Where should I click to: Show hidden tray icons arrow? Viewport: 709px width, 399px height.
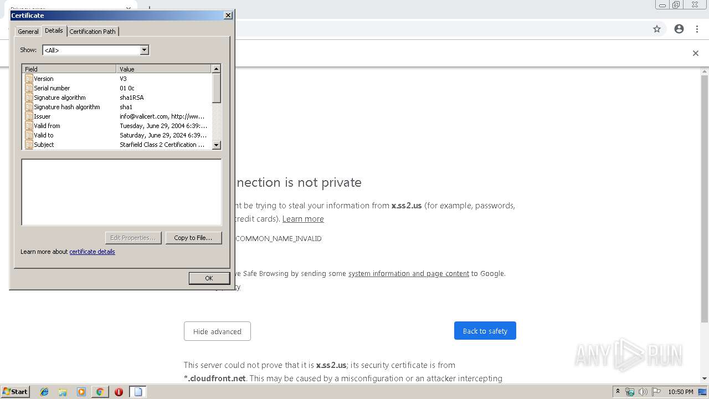click(x=618, y=392)
